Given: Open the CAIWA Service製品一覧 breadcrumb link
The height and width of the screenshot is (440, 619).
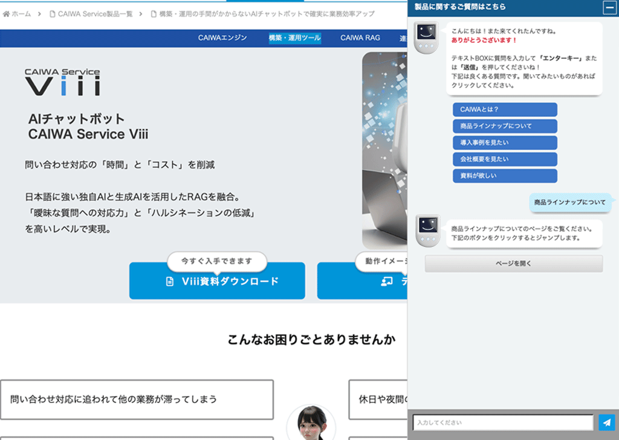Looking at the screenshot, I should point(95,14).
